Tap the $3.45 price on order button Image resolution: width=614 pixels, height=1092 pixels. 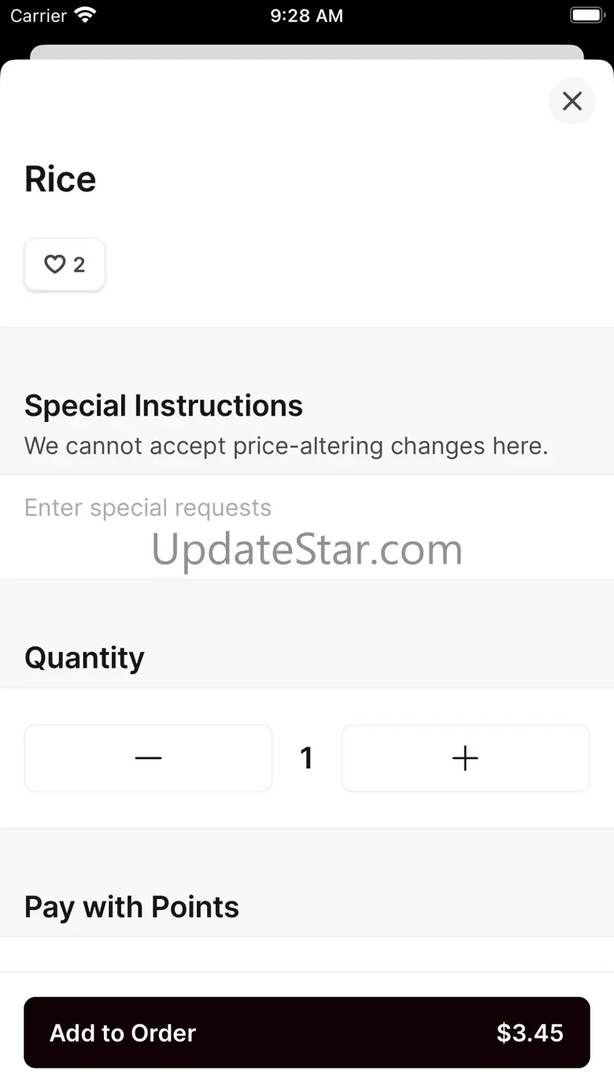click(x=530, y=1033)
